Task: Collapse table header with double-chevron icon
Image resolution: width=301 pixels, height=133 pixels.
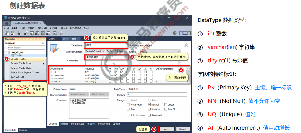Action: (186, 45)
